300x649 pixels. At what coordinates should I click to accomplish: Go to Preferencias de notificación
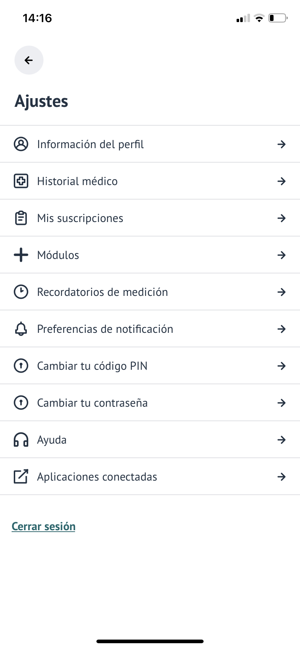point(105,329)
